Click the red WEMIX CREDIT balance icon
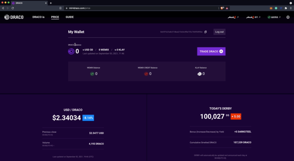This screenshot has width=294, height=161. pyautogui.click(x=146, y=74)
